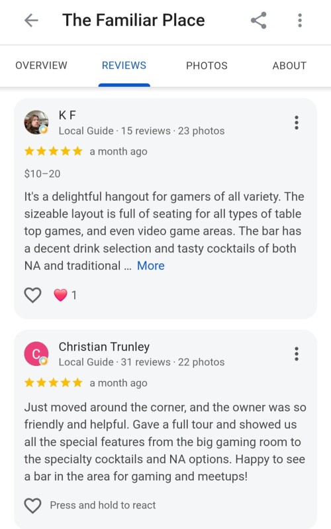Image resolution: width=331 pixels, height=529 pixels.
Task: Share The Familiar Place listing
Action: pyautogui.click(x=259, y=21)
